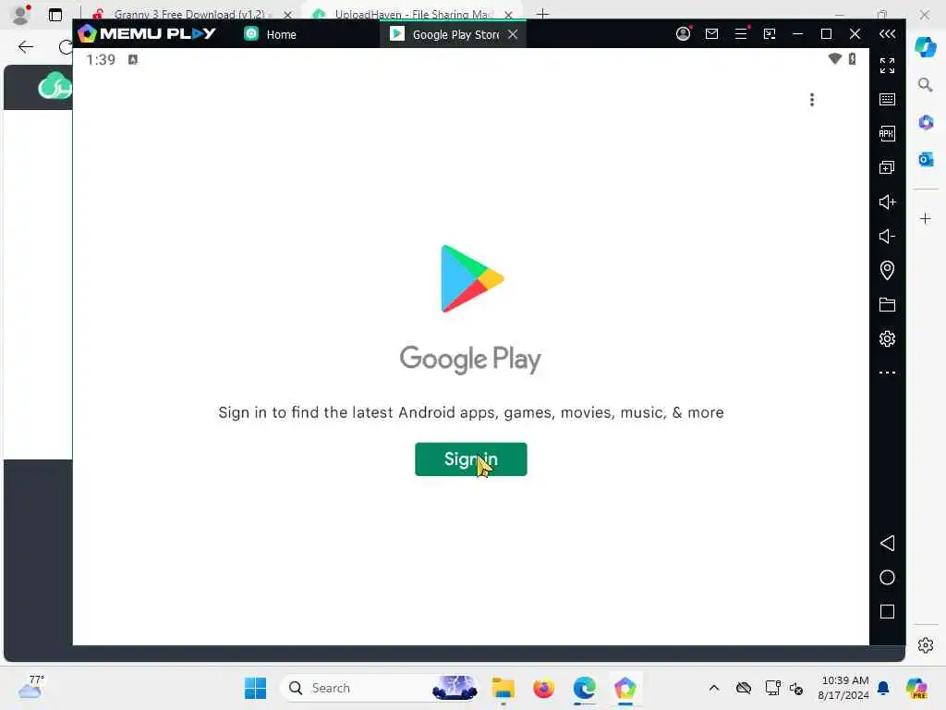This screenshot has height=710, width=946.
Task: Click the MEmu mini window mode icon
Action: pos(770,34)
